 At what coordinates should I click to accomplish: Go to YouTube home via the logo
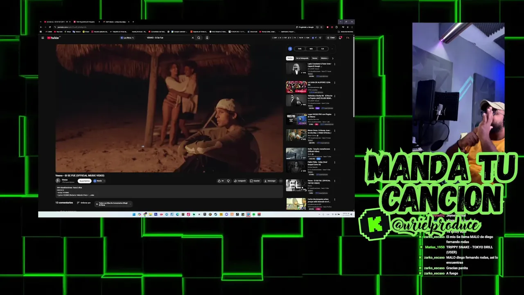click(53, 38)
